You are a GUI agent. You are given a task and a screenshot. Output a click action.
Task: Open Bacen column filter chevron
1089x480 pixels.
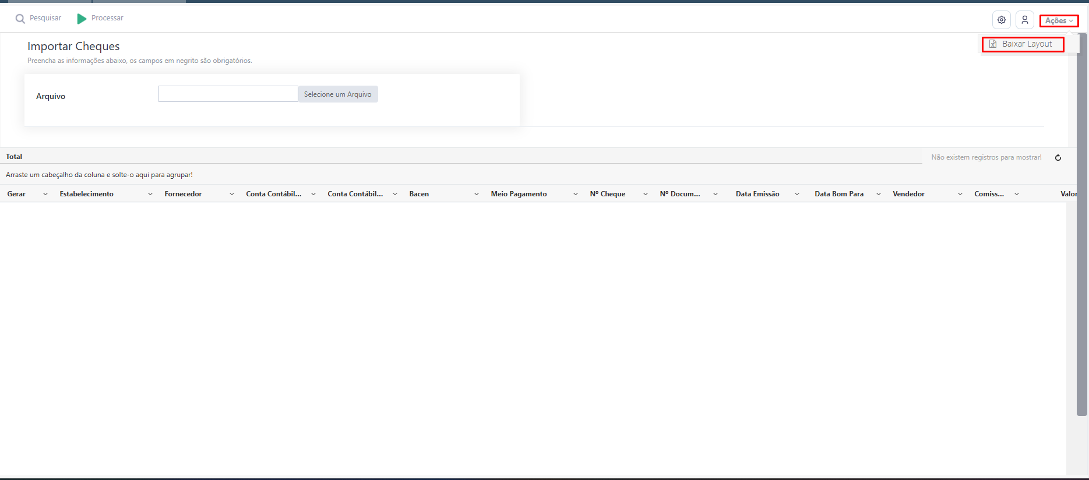tap(477, 194)
